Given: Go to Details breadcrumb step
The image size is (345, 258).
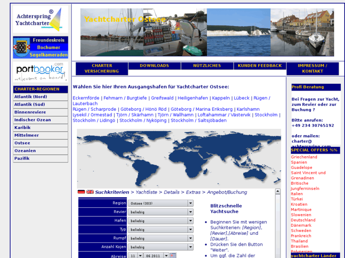Looking at the screenshot, I should click(172, 192).
